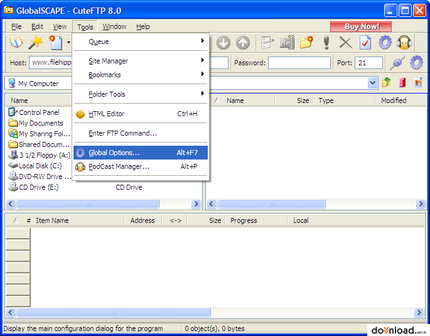Select 3 1/2 Floppy (A:) drive
This screenshot has width=430, height=336.
40,155
